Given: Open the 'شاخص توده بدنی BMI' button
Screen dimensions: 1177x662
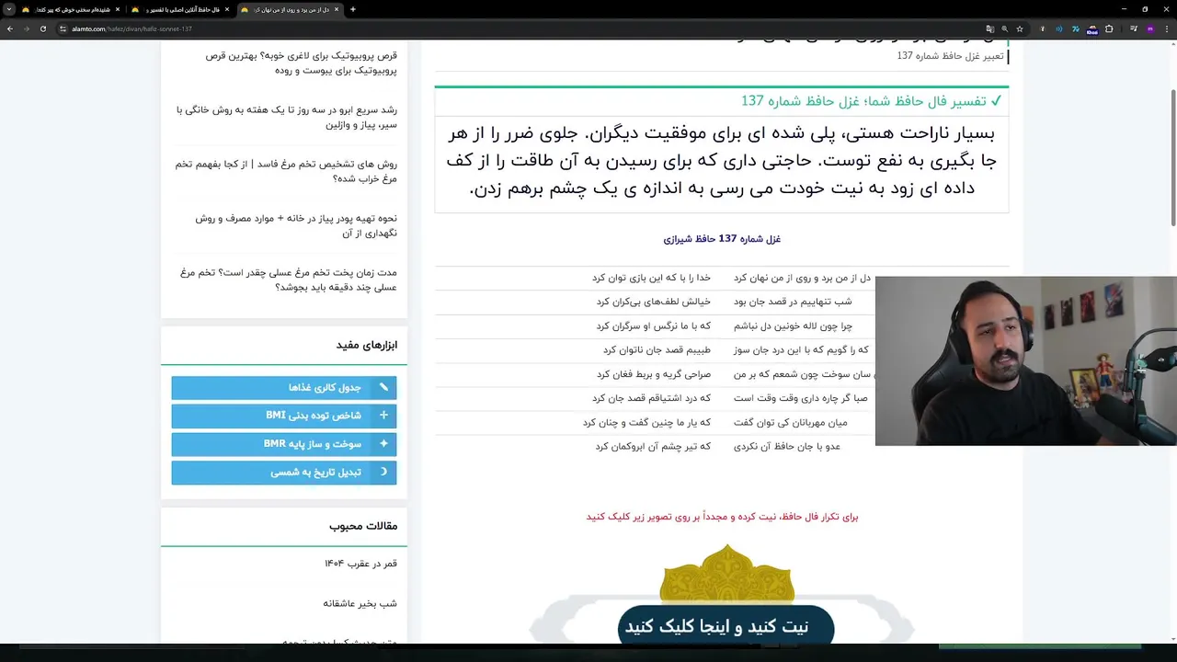Looking at the screenshot, I should (284, 416).
